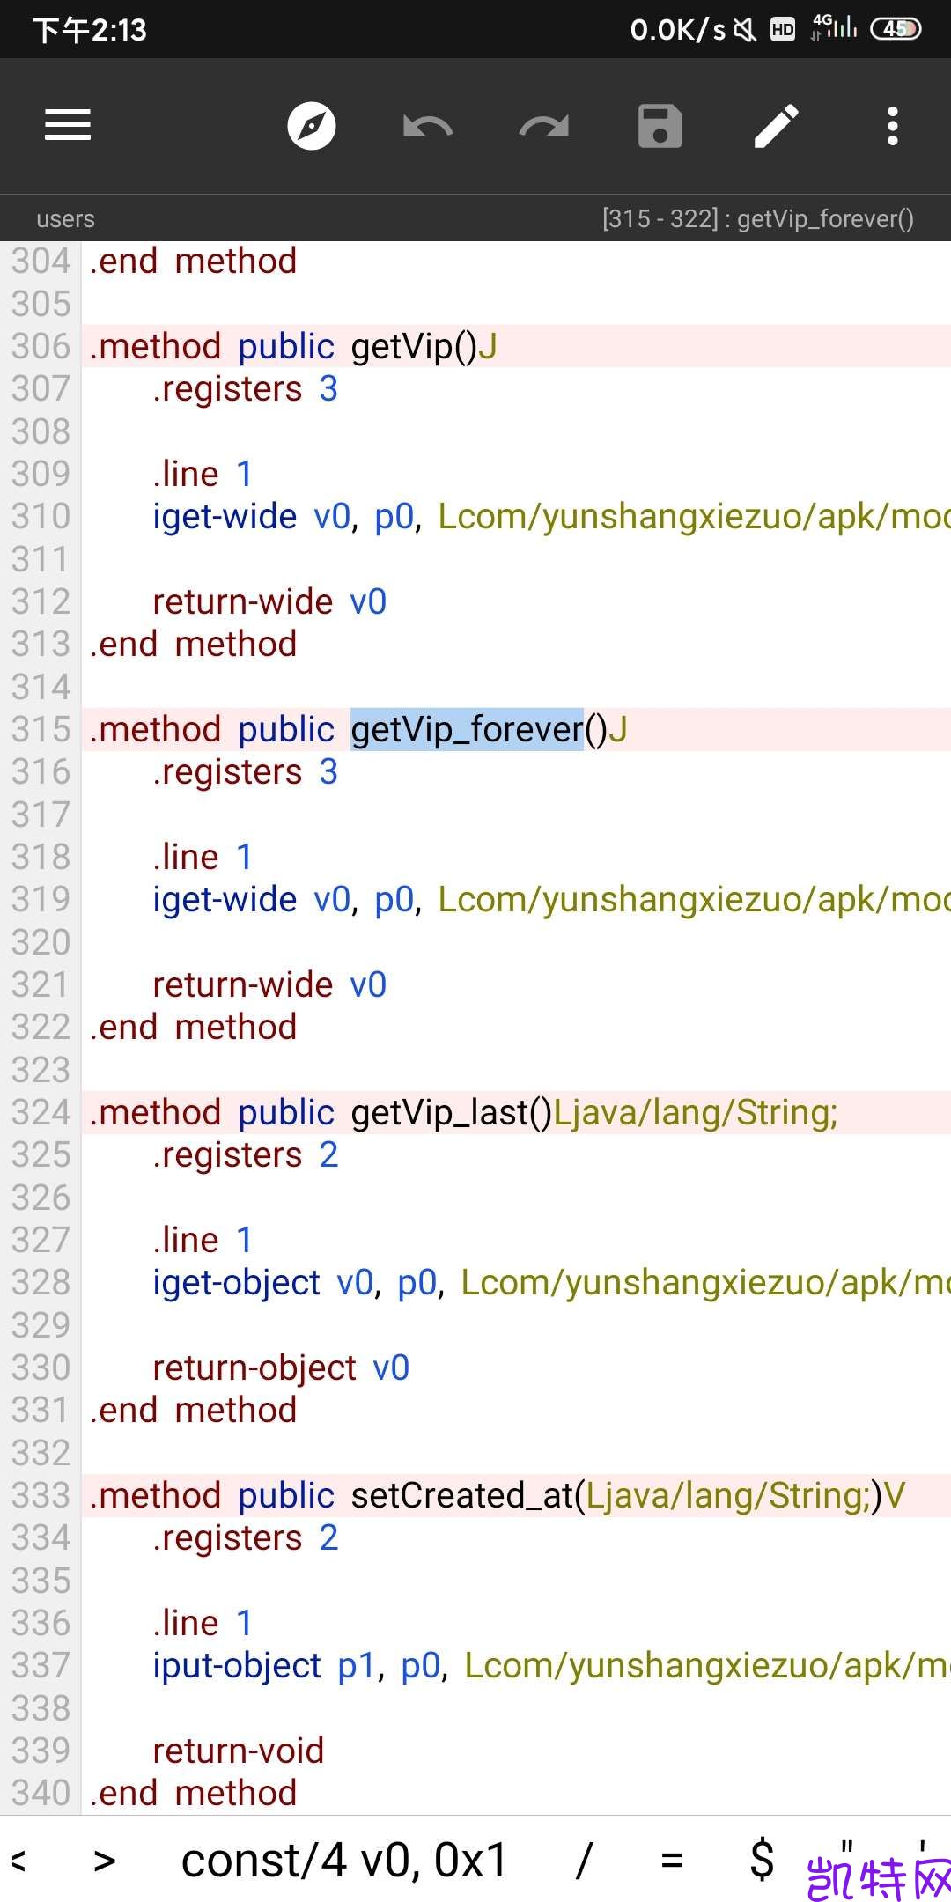Insert the equals sign shortcut
Screen dimensions: 951x1902
click(672, 1860)
